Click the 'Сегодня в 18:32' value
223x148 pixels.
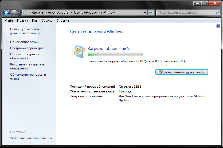point(130,87)
